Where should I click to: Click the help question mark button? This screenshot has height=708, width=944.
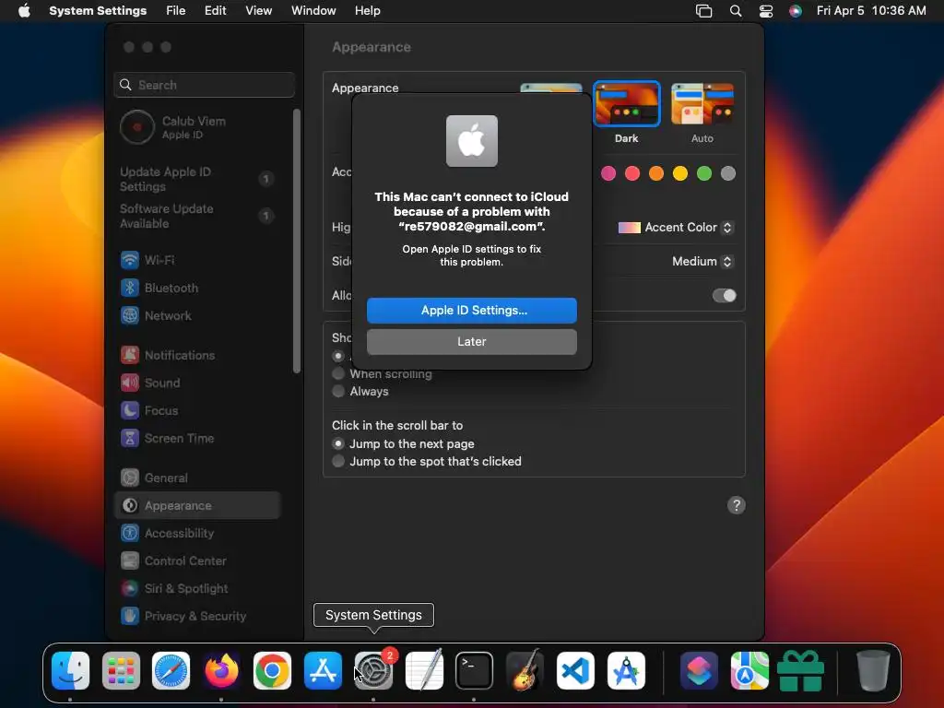(737, 505)
